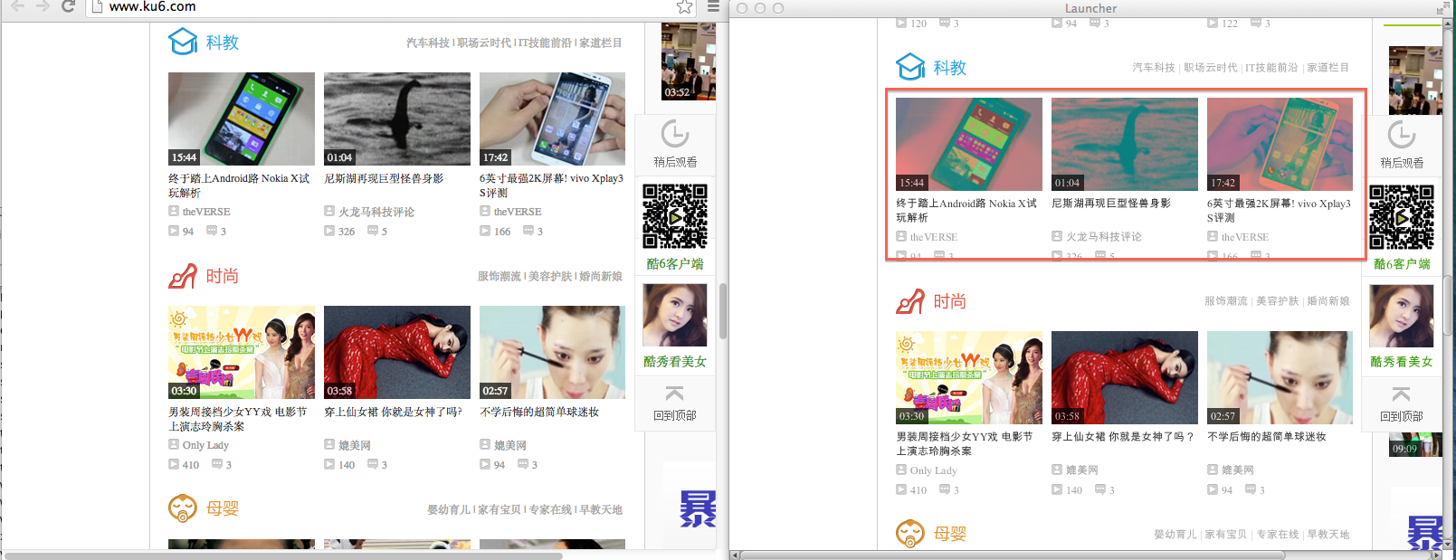Click 母婴 baby face icon in Launcher
This screenshot has height=560, width=1456.
click(x=910, y=533)
